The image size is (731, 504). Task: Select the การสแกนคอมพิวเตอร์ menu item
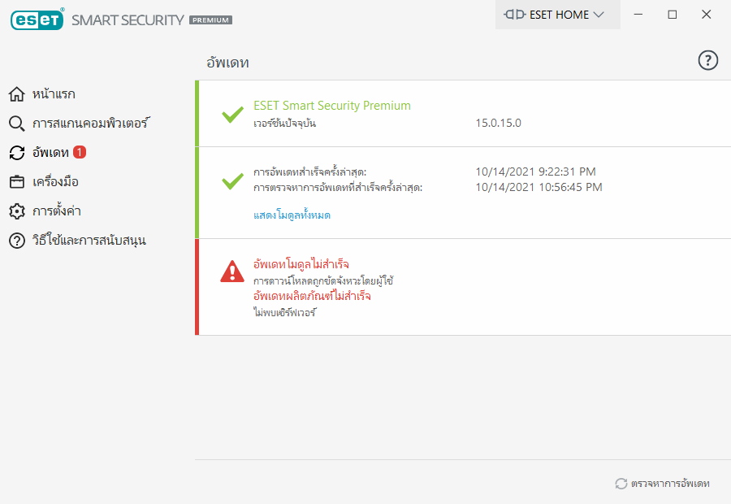point(91,124)
